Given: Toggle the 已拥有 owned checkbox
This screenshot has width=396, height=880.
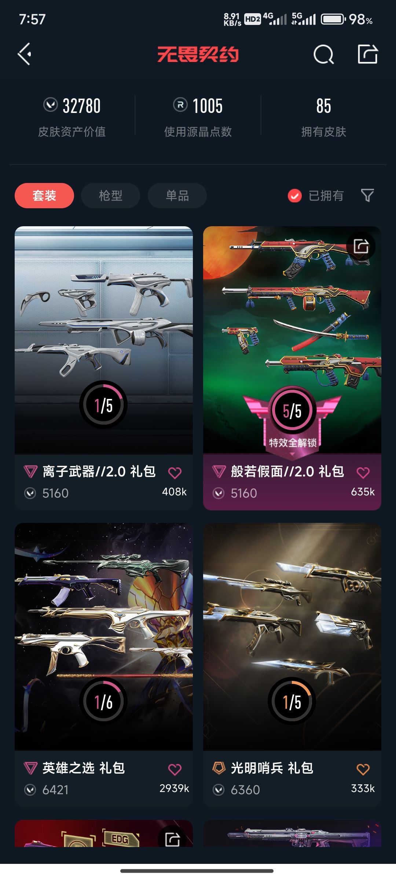Looking at the screenshot, I should tap(295, 196).
